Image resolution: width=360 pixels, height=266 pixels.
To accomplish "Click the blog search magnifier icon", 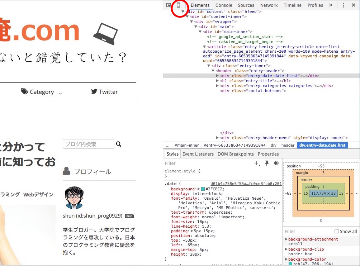I will (x=118, y=144).
